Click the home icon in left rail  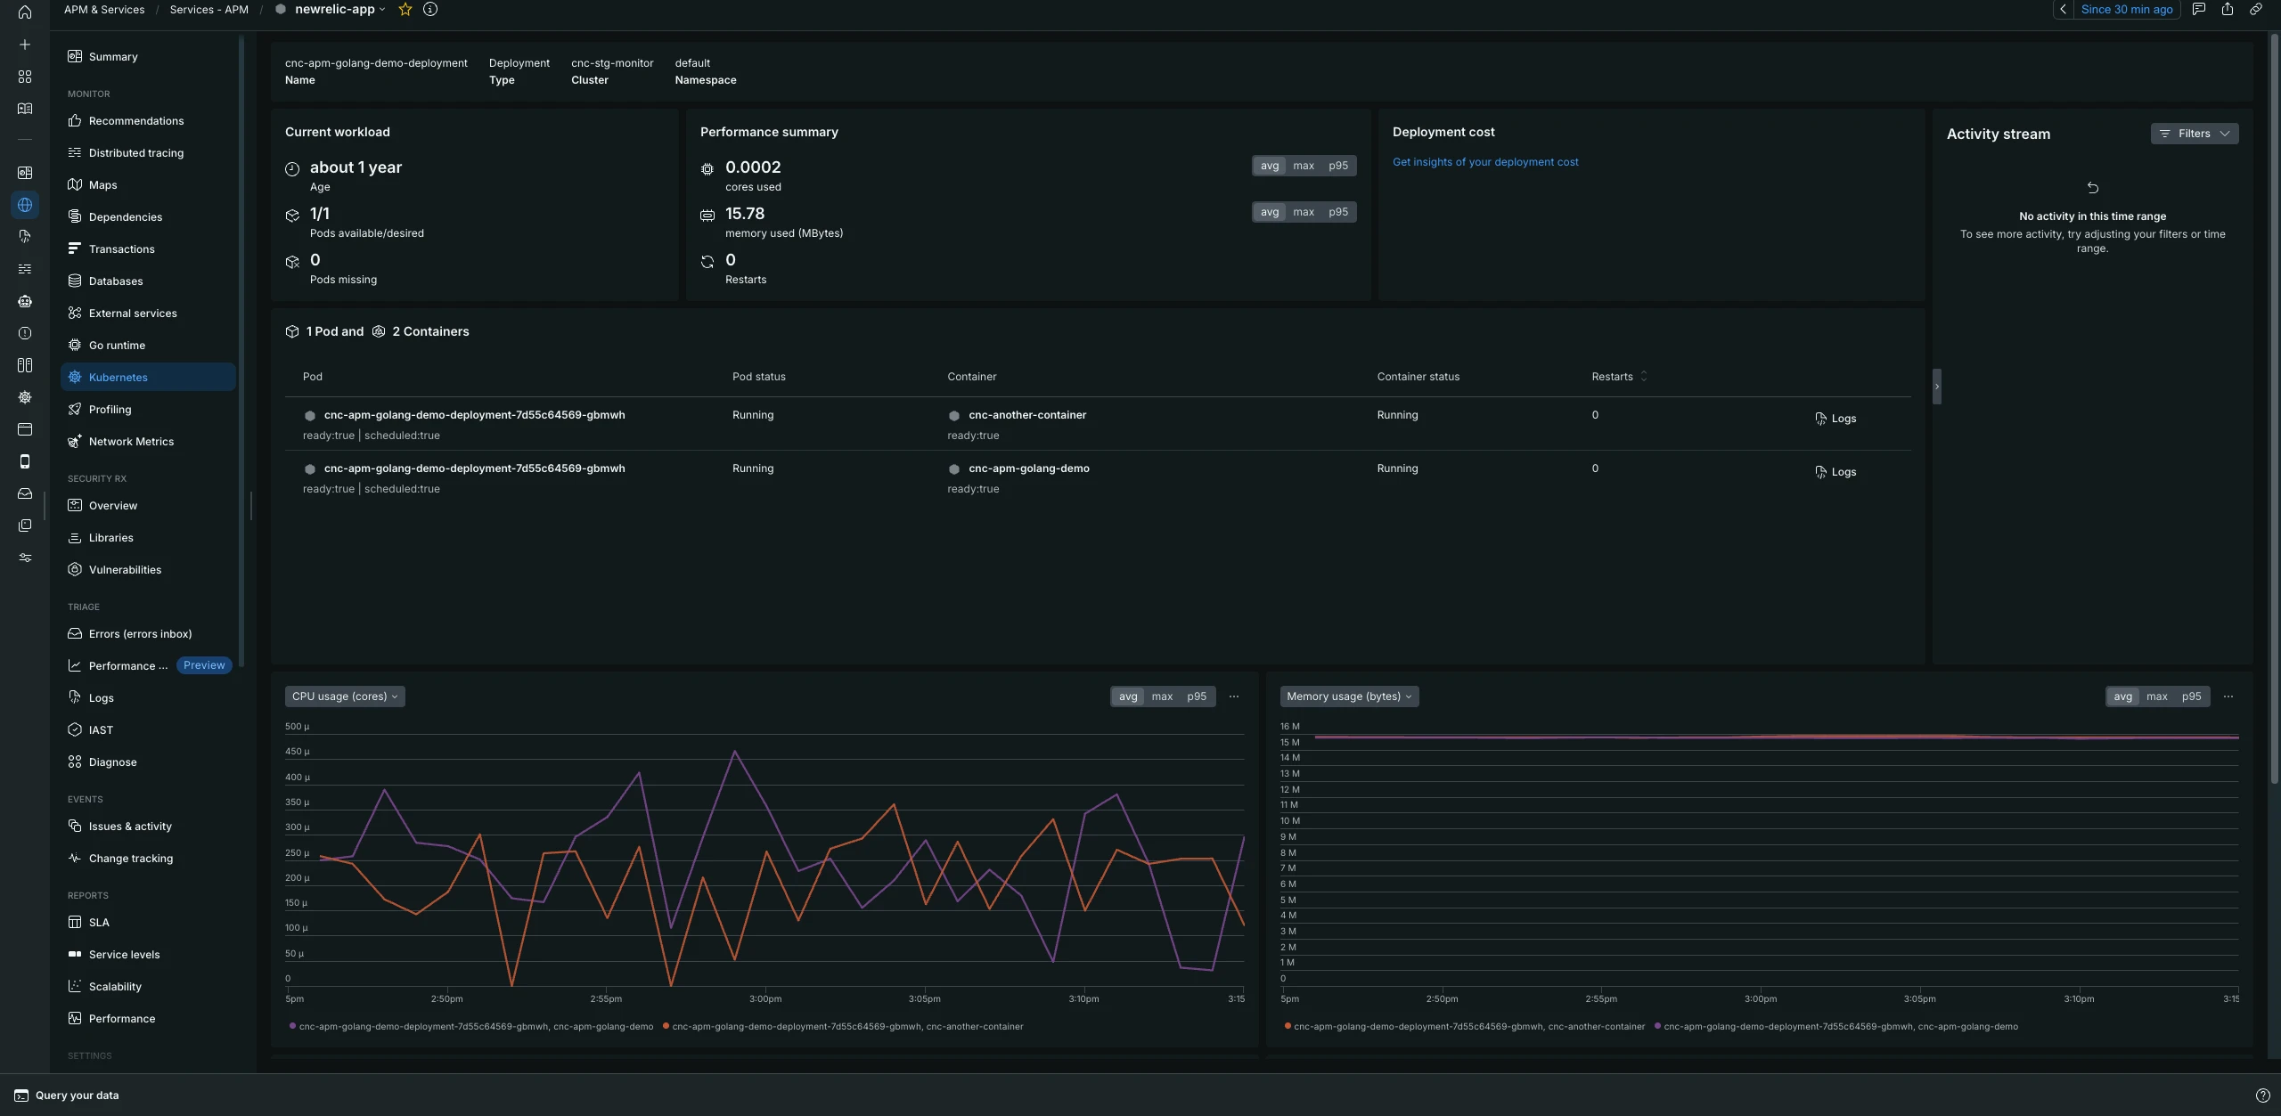pyautogui.click(x=25, y=12)
